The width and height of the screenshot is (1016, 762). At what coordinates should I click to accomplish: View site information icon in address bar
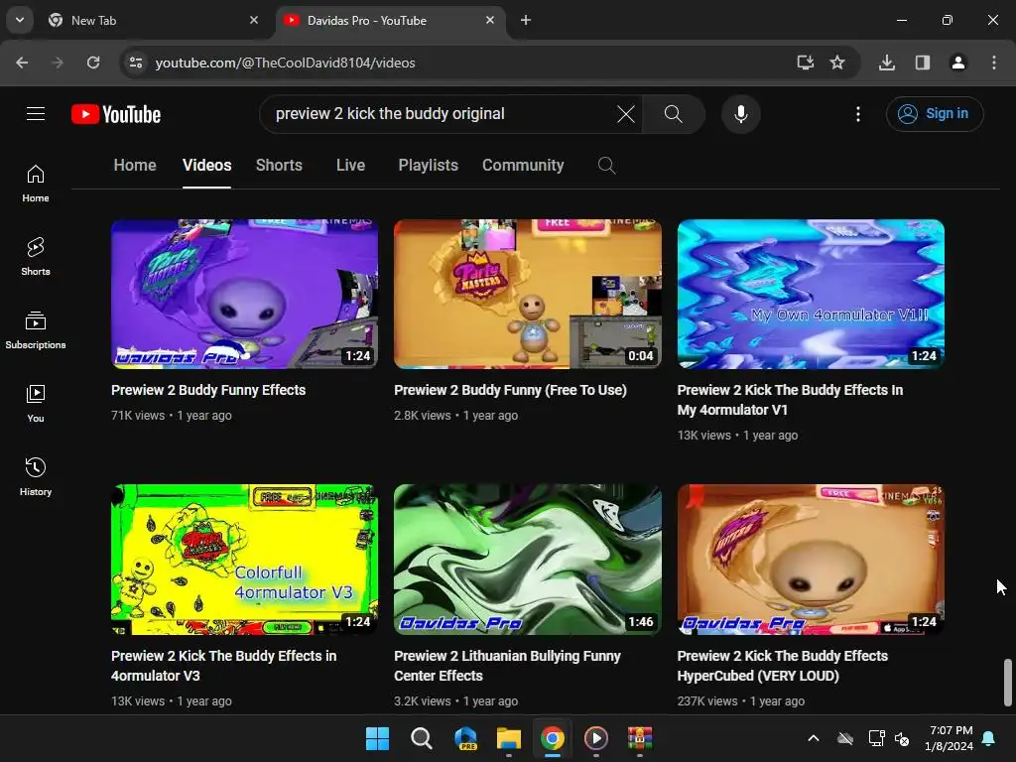click(135, 63)
